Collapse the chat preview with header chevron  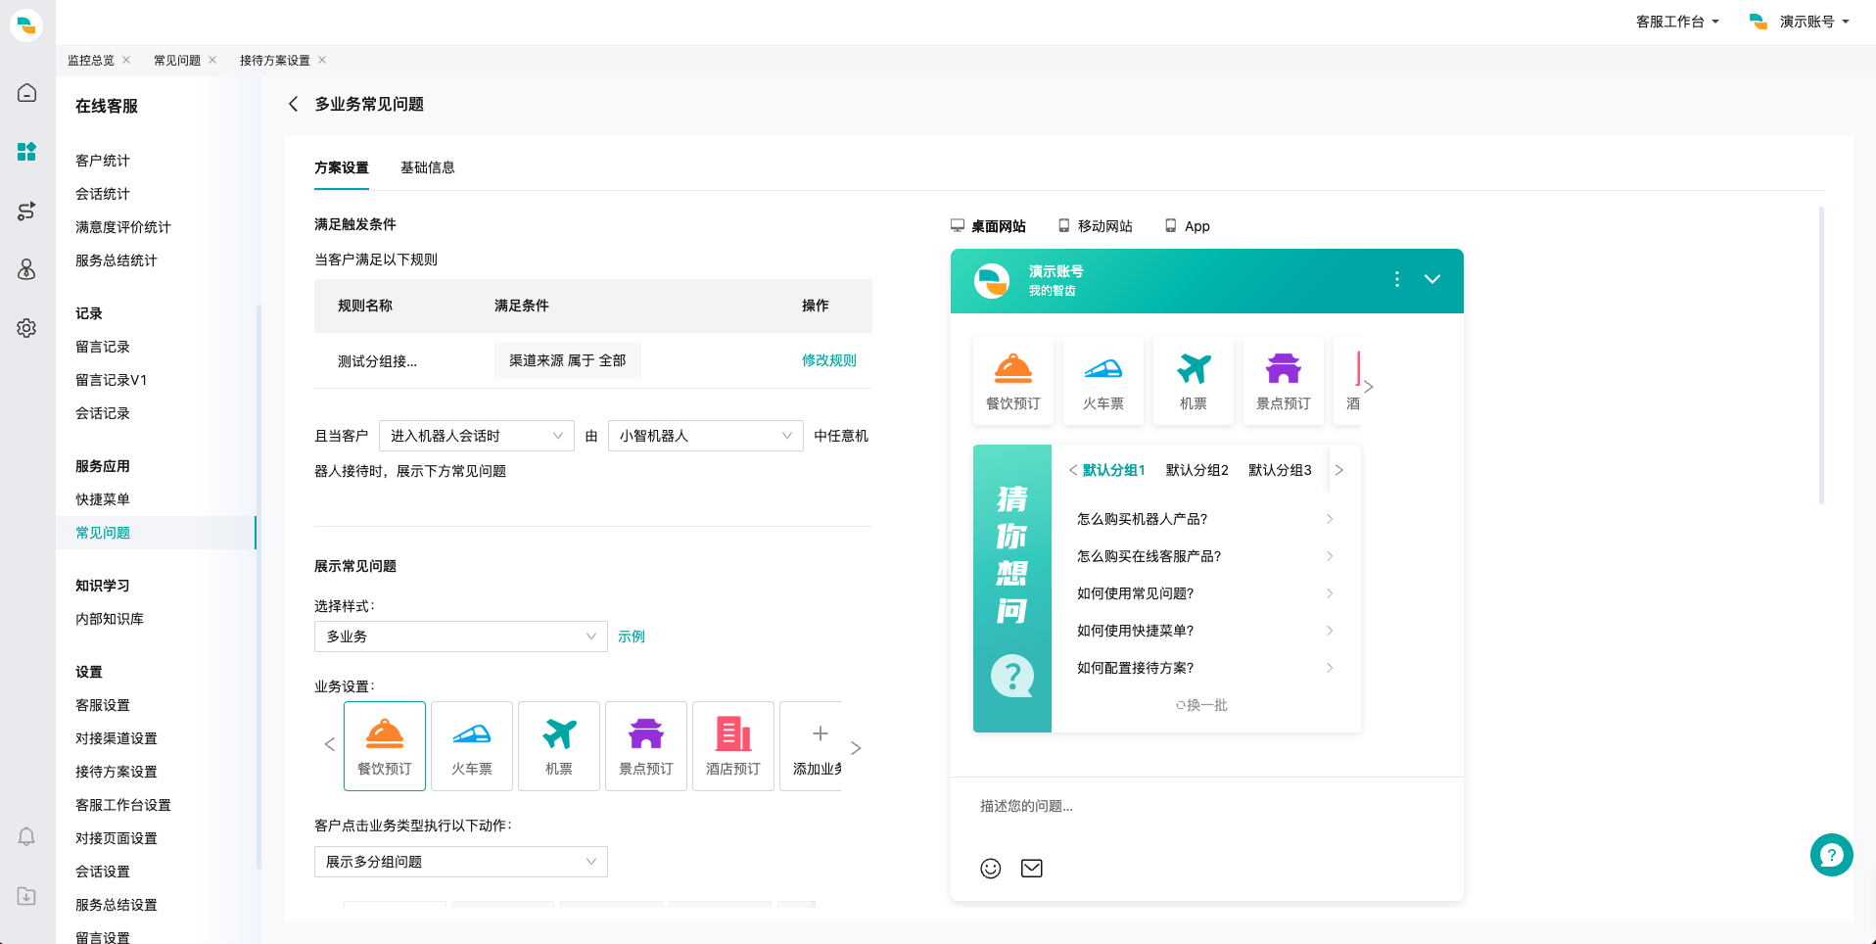[x=1432, y=279]
